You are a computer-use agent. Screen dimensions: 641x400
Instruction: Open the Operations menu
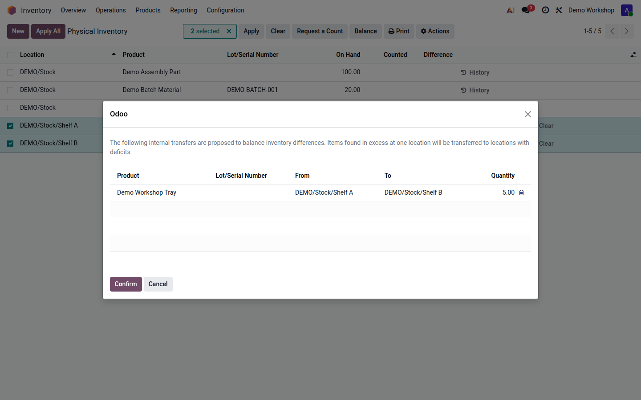coord(111,10)
